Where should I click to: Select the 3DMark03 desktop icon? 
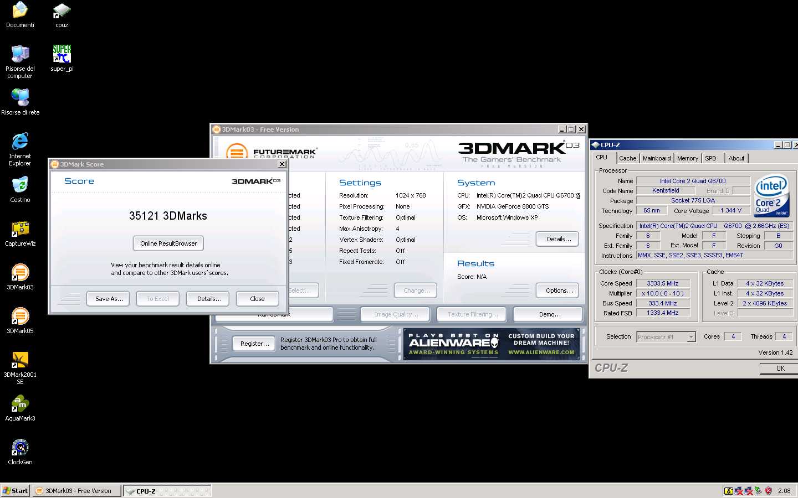coord(20,277)
